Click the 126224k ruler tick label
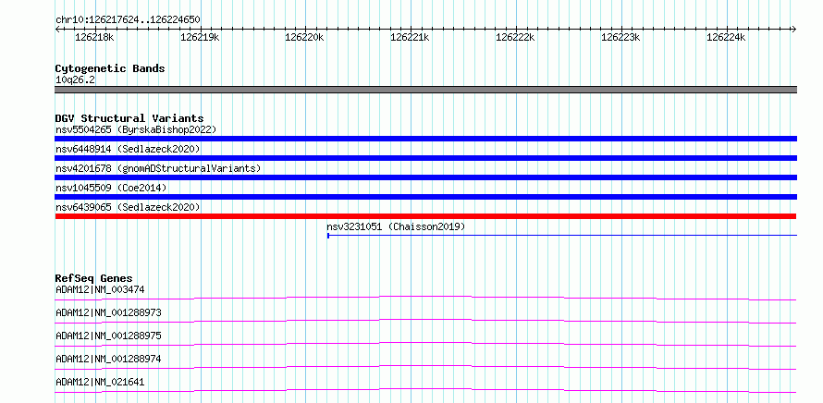The width and height of the screenshot is (823, 403). coord(726,37)
